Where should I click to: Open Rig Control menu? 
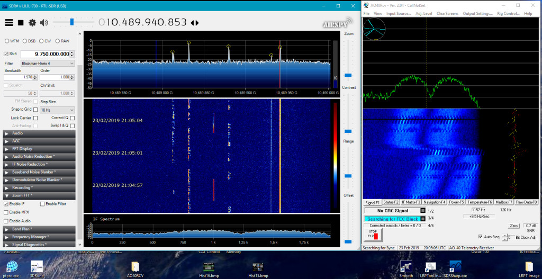tap(509, 13)
